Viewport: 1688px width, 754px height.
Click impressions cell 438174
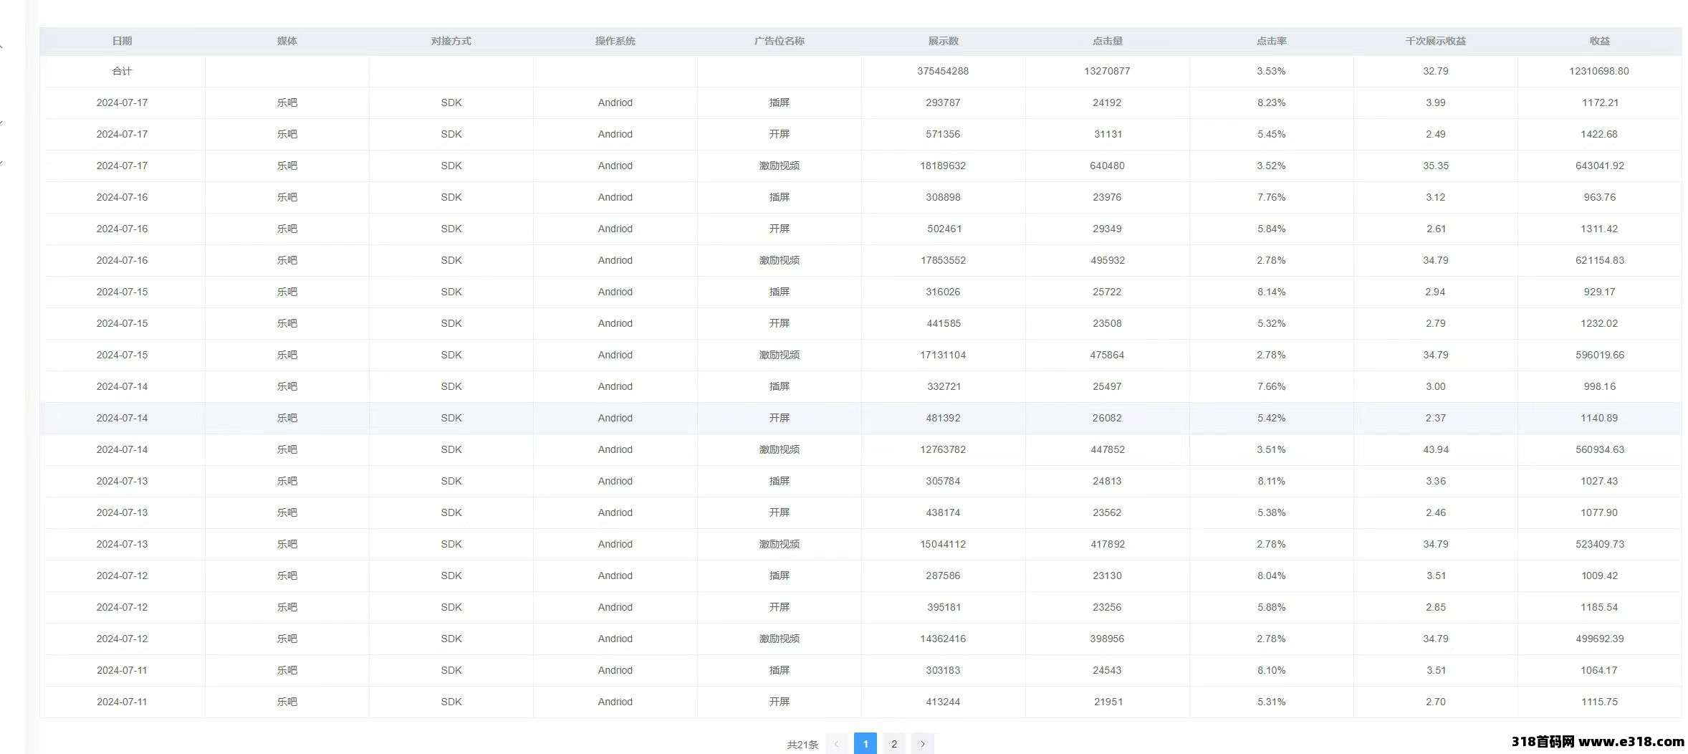[x=943, y=512]
